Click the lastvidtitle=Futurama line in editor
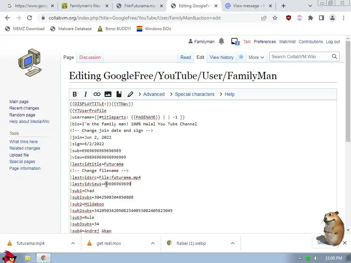Viewport: 351px width, 263px height. point(97,164)
